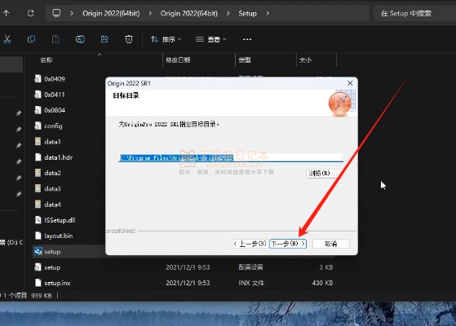Click the Explorer up-directory arrow
The image size is (456, 326).
tap(6, 13)
